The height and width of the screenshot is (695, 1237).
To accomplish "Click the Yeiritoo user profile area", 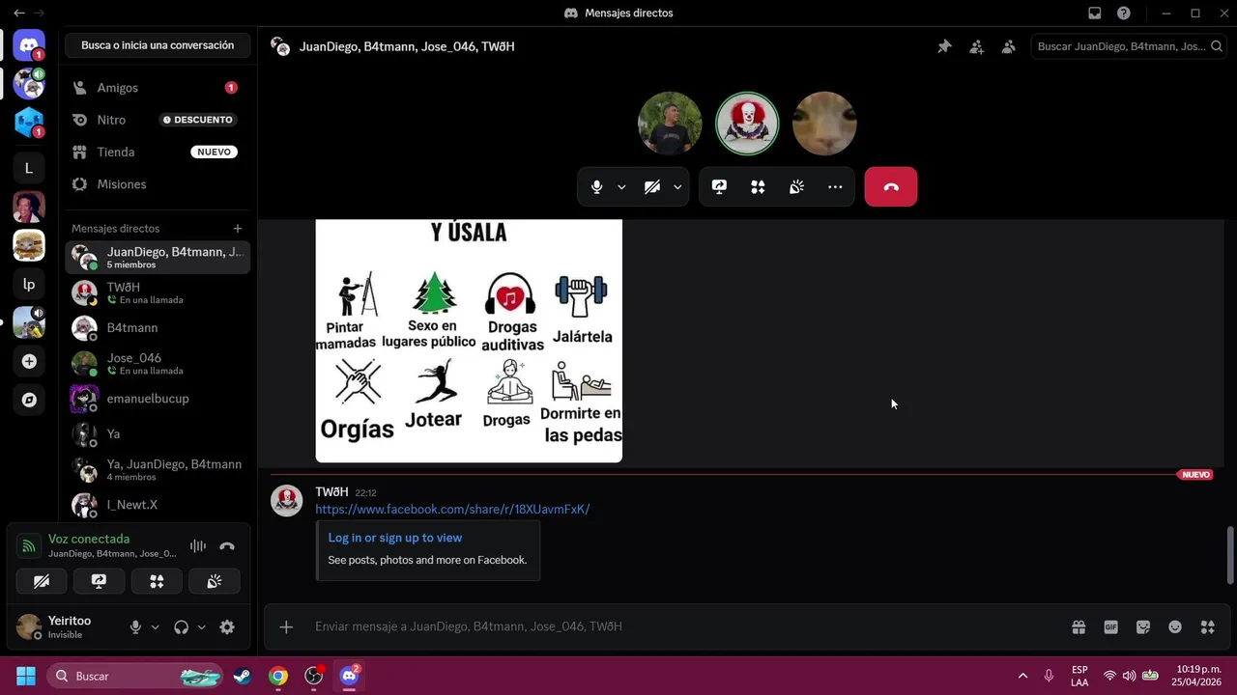I will click(x=68, y=627).
